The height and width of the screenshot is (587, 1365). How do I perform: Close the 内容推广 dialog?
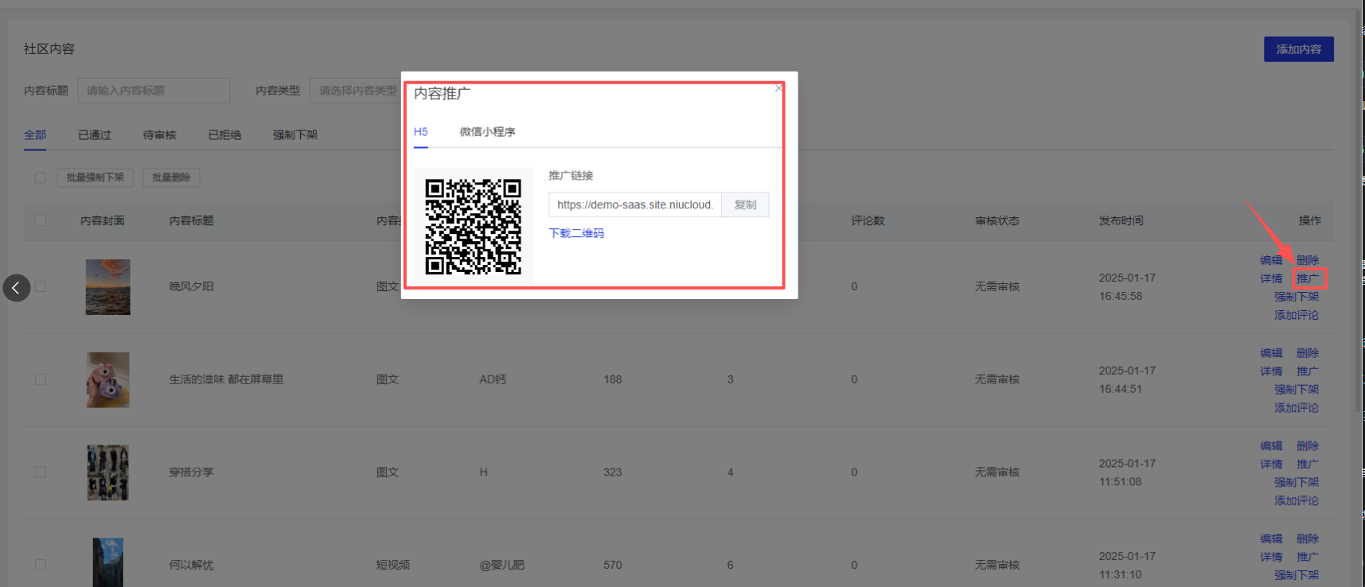pyautogui.click(x=778, y=88)
